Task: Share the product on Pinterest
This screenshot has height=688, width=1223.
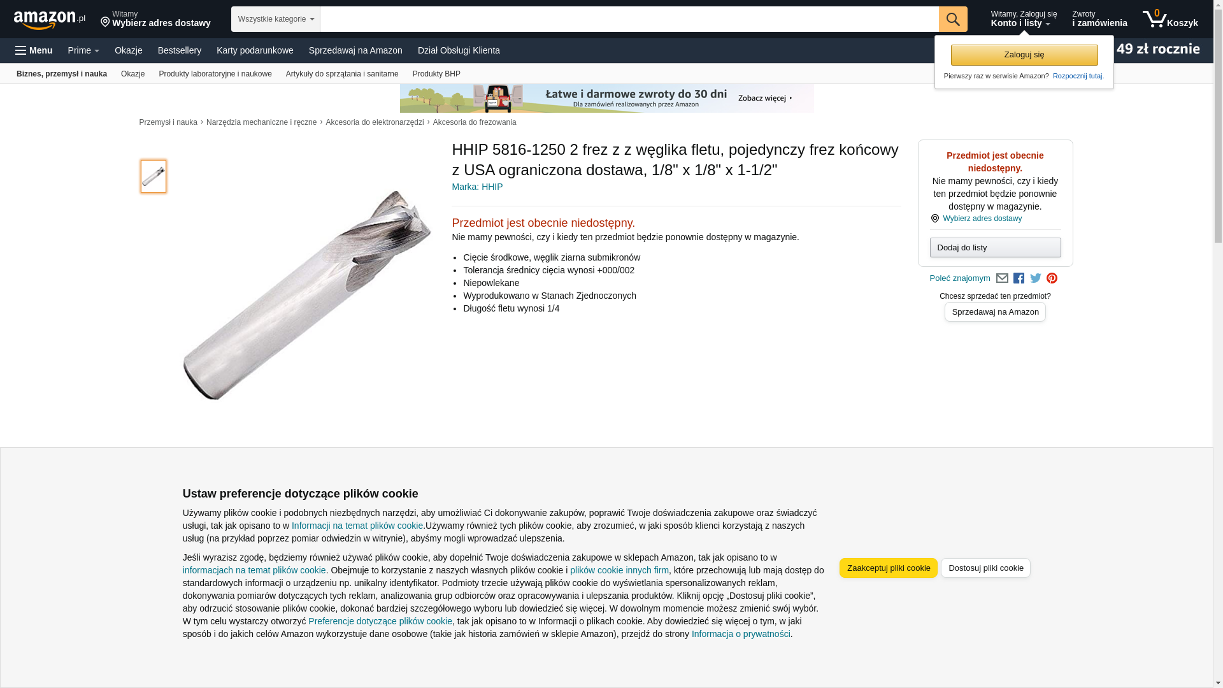Action: [1052, 278]
